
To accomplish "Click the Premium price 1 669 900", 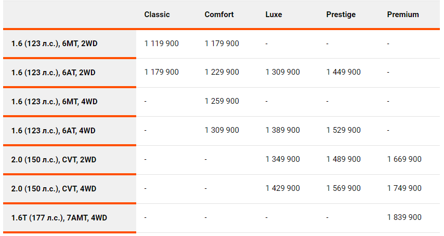I will pos(404,159).
